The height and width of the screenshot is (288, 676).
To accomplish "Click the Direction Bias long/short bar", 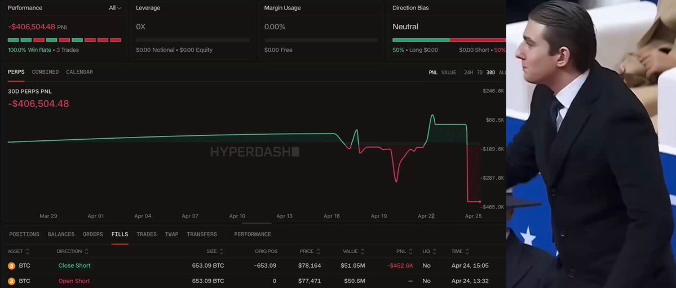I will pyautogui.click(x=449, y=40).
